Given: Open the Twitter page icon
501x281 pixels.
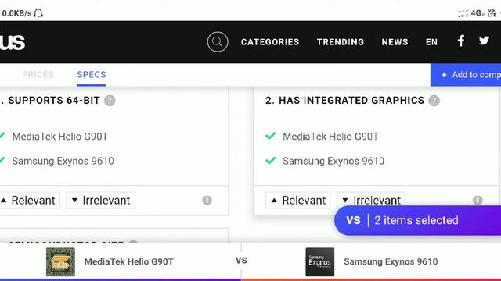Looking at the screenshot, I should click(x=484, y=41).
